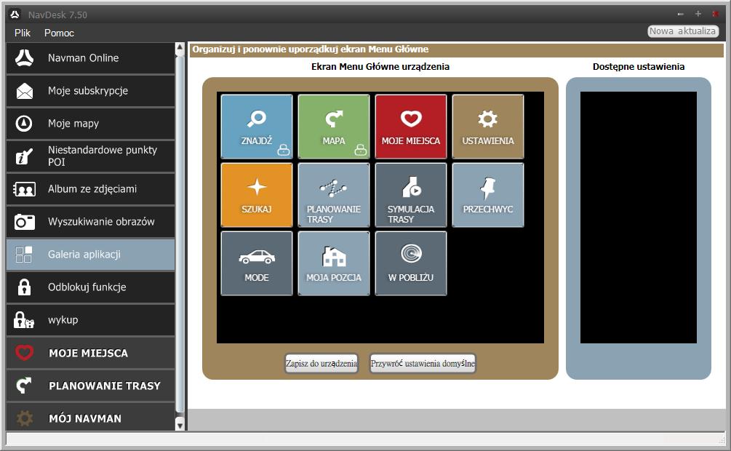The width and height of the screenshot is (731, 451).
Task: Click Przywróć ustawienia domyślne button
Action: pyautogui.click(x=423, y=363)
